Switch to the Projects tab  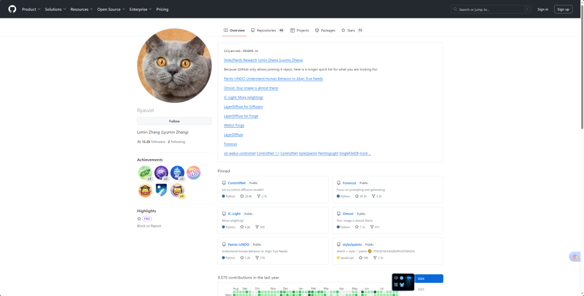300,30
